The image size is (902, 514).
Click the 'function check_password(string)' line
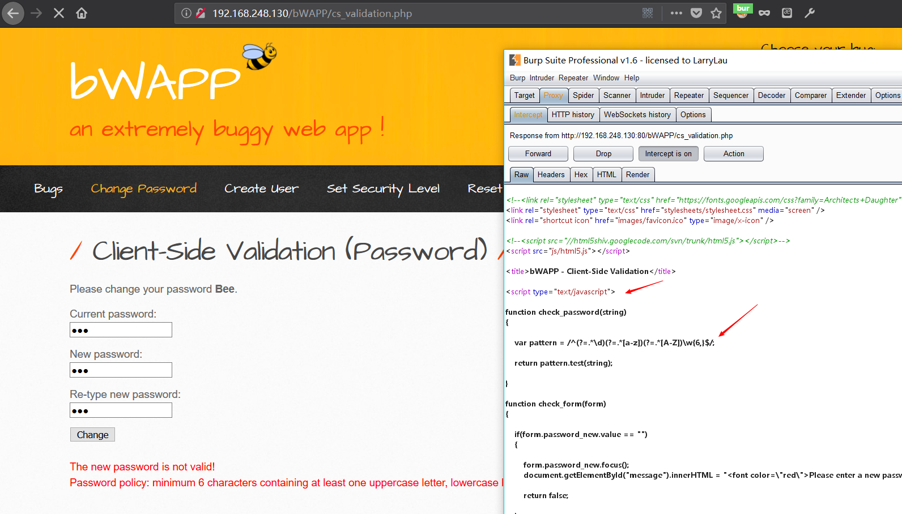tap(565, 312)
